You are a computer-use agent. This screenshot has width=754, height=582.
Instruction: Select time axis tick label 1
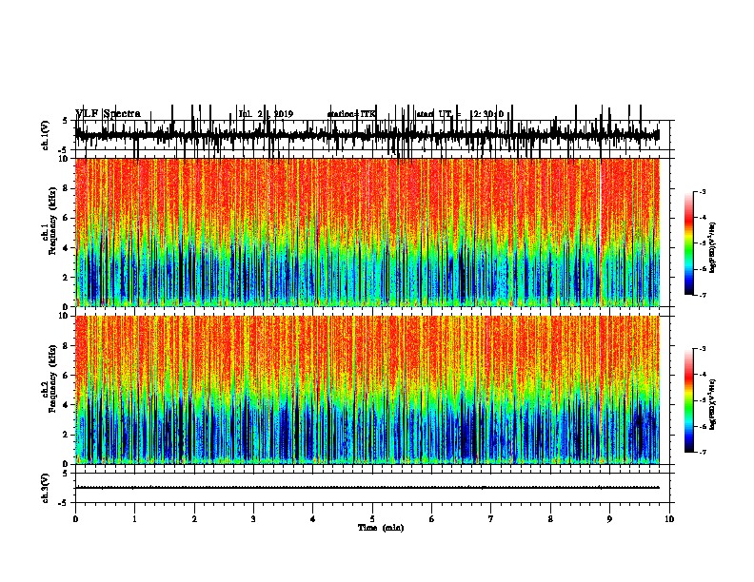tap(134, 519)
